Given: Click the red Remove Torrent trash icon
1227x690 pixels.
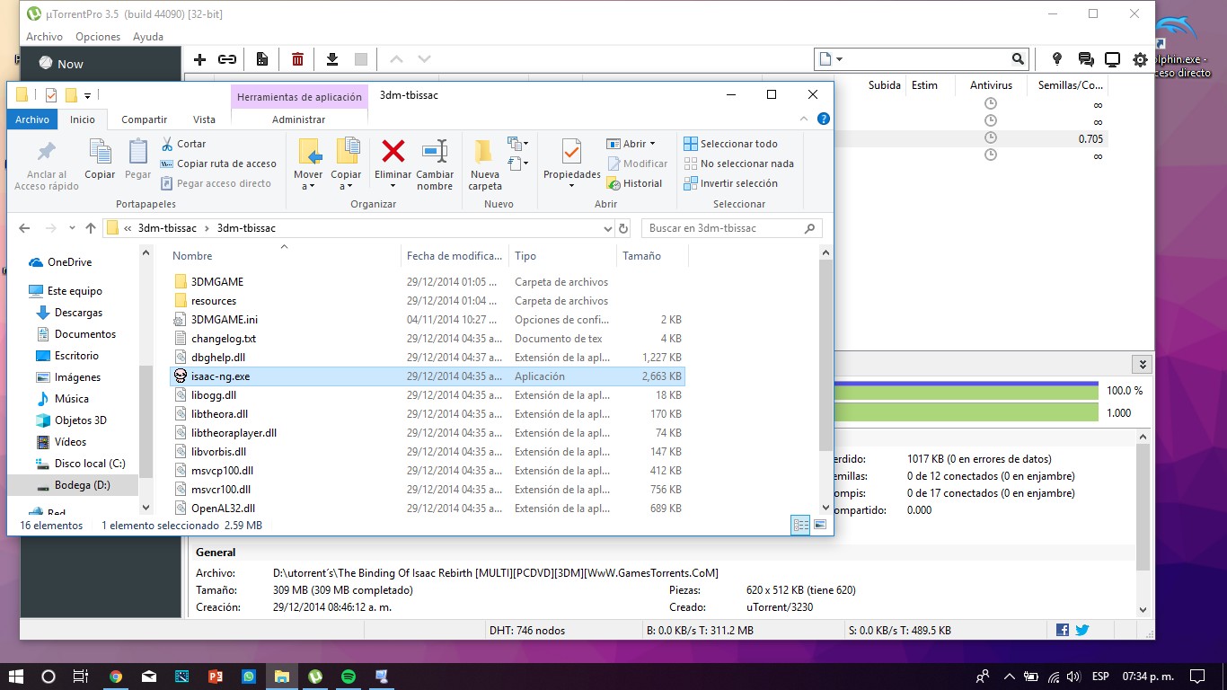Looking at the screenshot, I should [x=297, y=59].
